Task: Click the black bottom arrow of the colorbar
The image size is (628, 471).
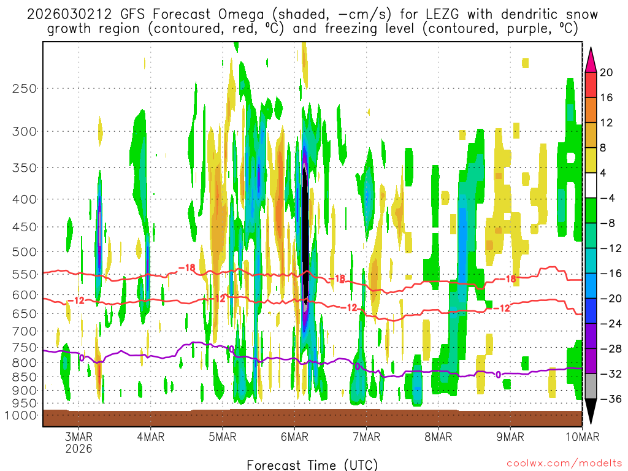Action: (591, 412)
